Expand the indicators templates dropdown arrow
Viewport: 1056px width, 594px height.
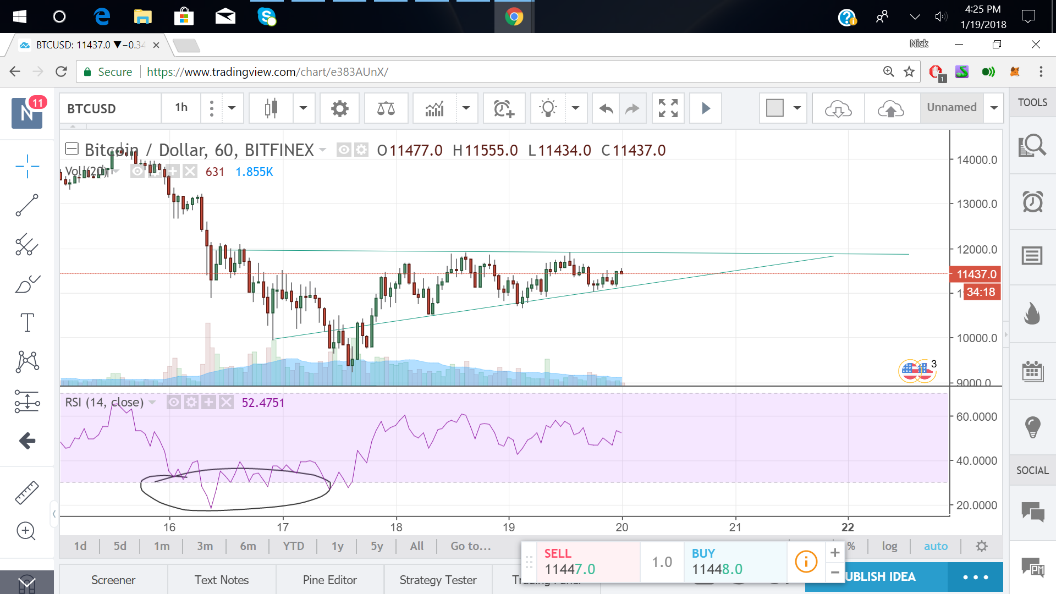coord(466,108)
